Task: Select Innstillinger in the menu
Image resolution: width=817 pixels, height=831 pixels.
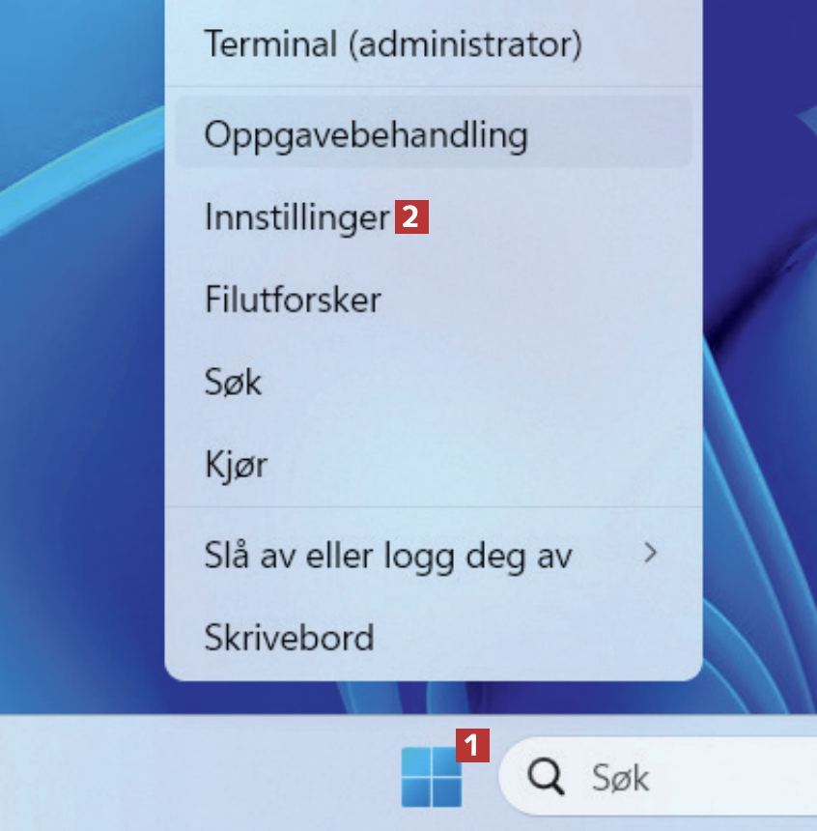Action: pyautogui.click(x=297, y=217)
